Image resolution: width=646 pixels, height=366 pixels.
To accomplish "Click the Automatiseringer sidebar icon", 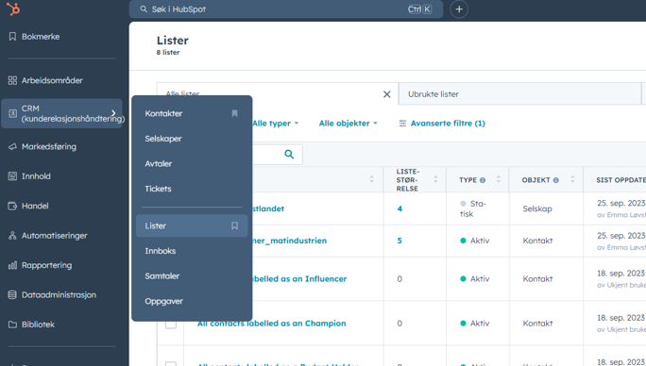I will (x=13, y=236).
